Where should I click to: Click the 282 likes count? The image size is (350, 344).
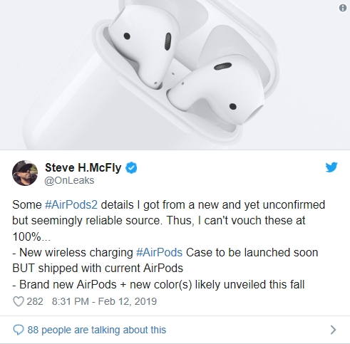(x=35, y=301)
